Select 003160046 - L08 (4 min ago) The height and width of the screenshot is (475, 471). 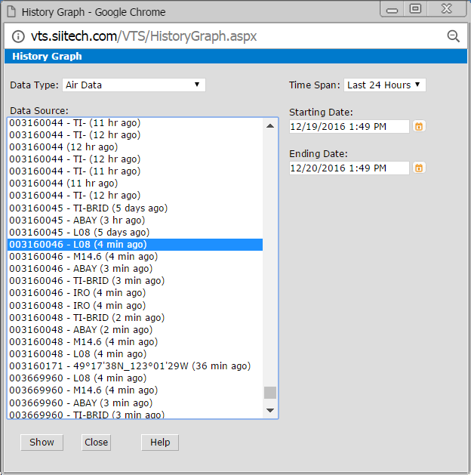point(135,245)
